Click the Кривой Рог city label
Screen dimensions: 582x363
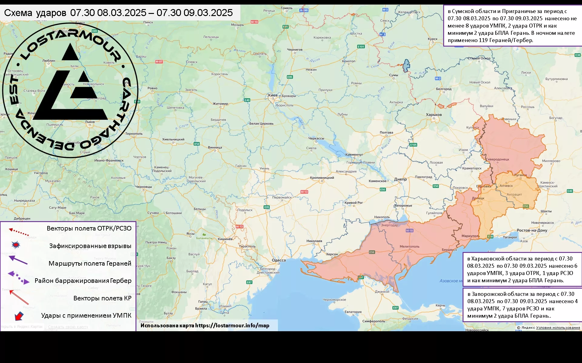point(353,203)
